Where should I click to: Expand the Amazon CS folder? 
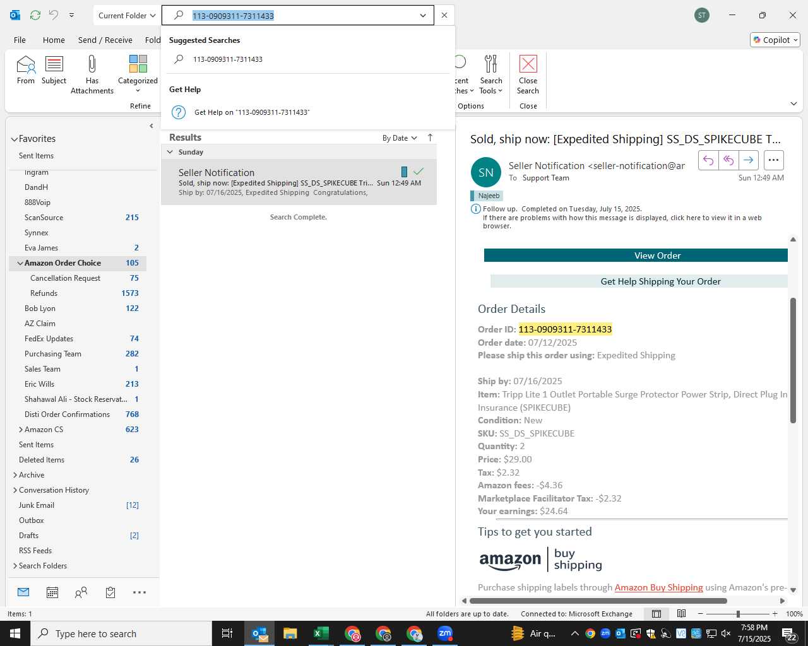point(21,430)
